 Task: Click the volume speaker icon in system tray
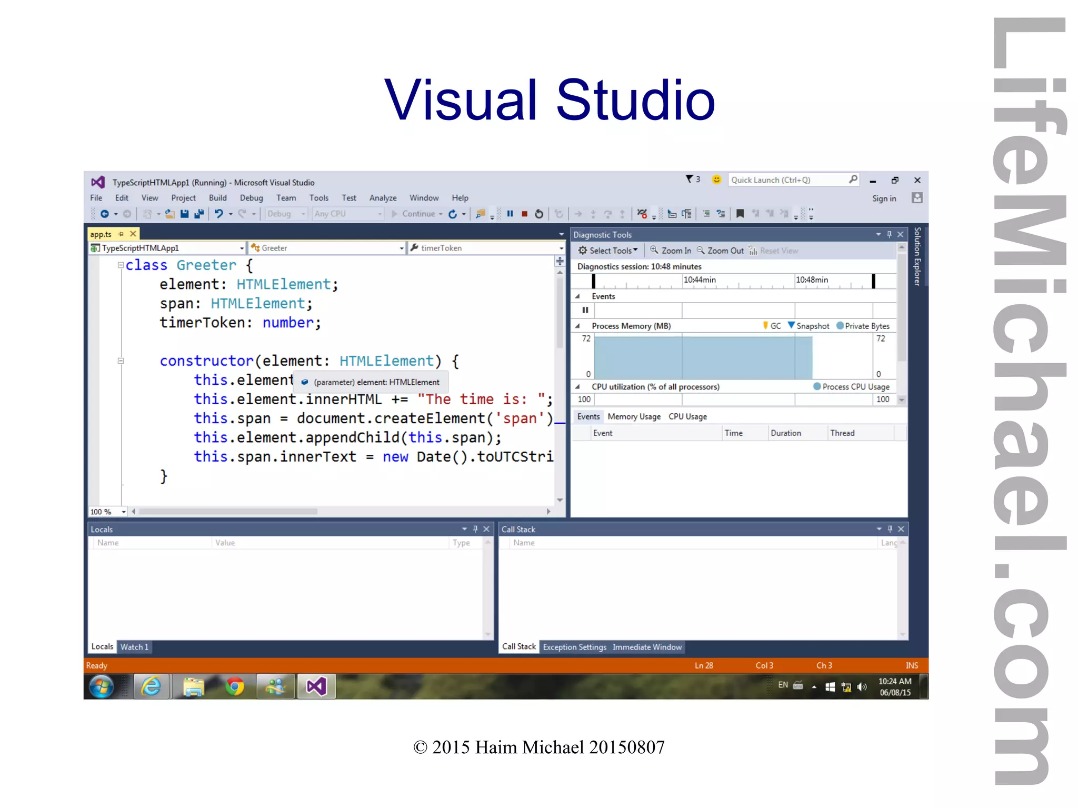862,687
